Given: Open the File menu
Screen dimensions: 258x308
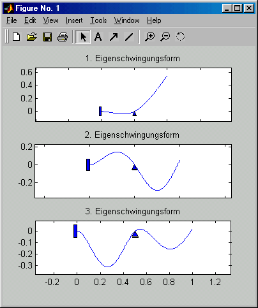Looking at the screenshot, I should (11, 20).
